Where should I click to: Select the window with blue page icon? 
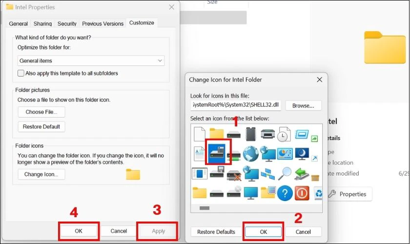coord(200,174)
